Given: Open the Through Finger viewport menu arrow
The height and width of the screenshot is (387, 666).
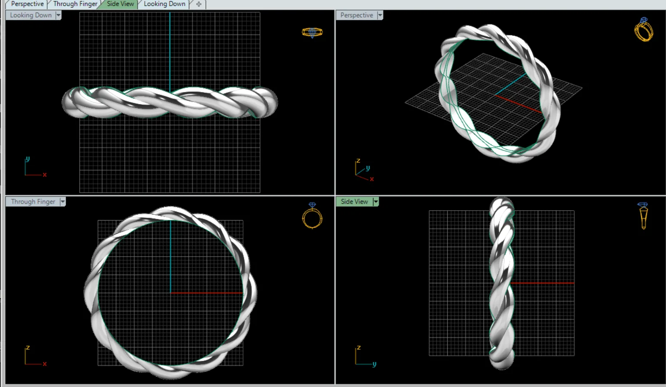Looking at the screenshot, I should coord(63,202).
